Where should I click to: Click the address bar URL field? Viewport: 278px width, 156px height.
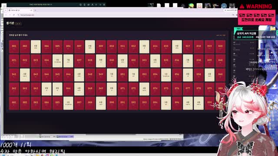124,15
